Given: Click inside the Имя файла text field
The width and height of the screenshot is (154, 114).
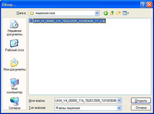Looking at the screenshot, I should pos(86,100).
